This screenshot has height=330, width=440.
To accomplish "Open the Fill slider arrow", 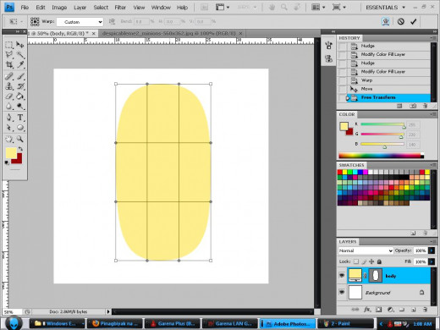I will click(x=432, y=261).
